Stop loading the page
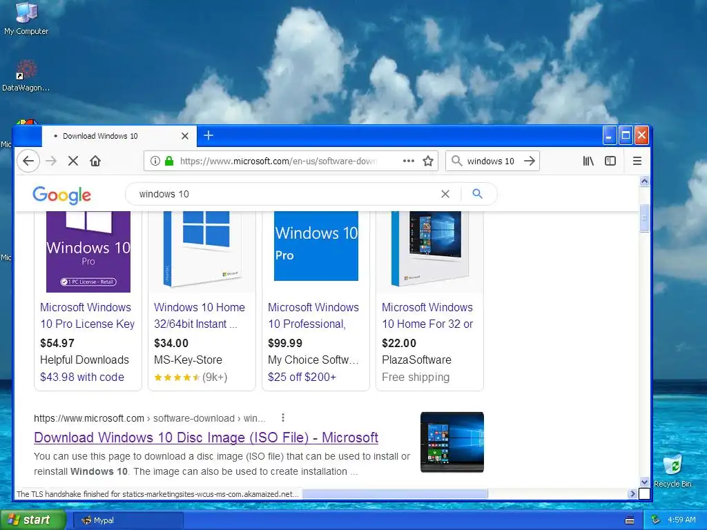 coord(73,161)
